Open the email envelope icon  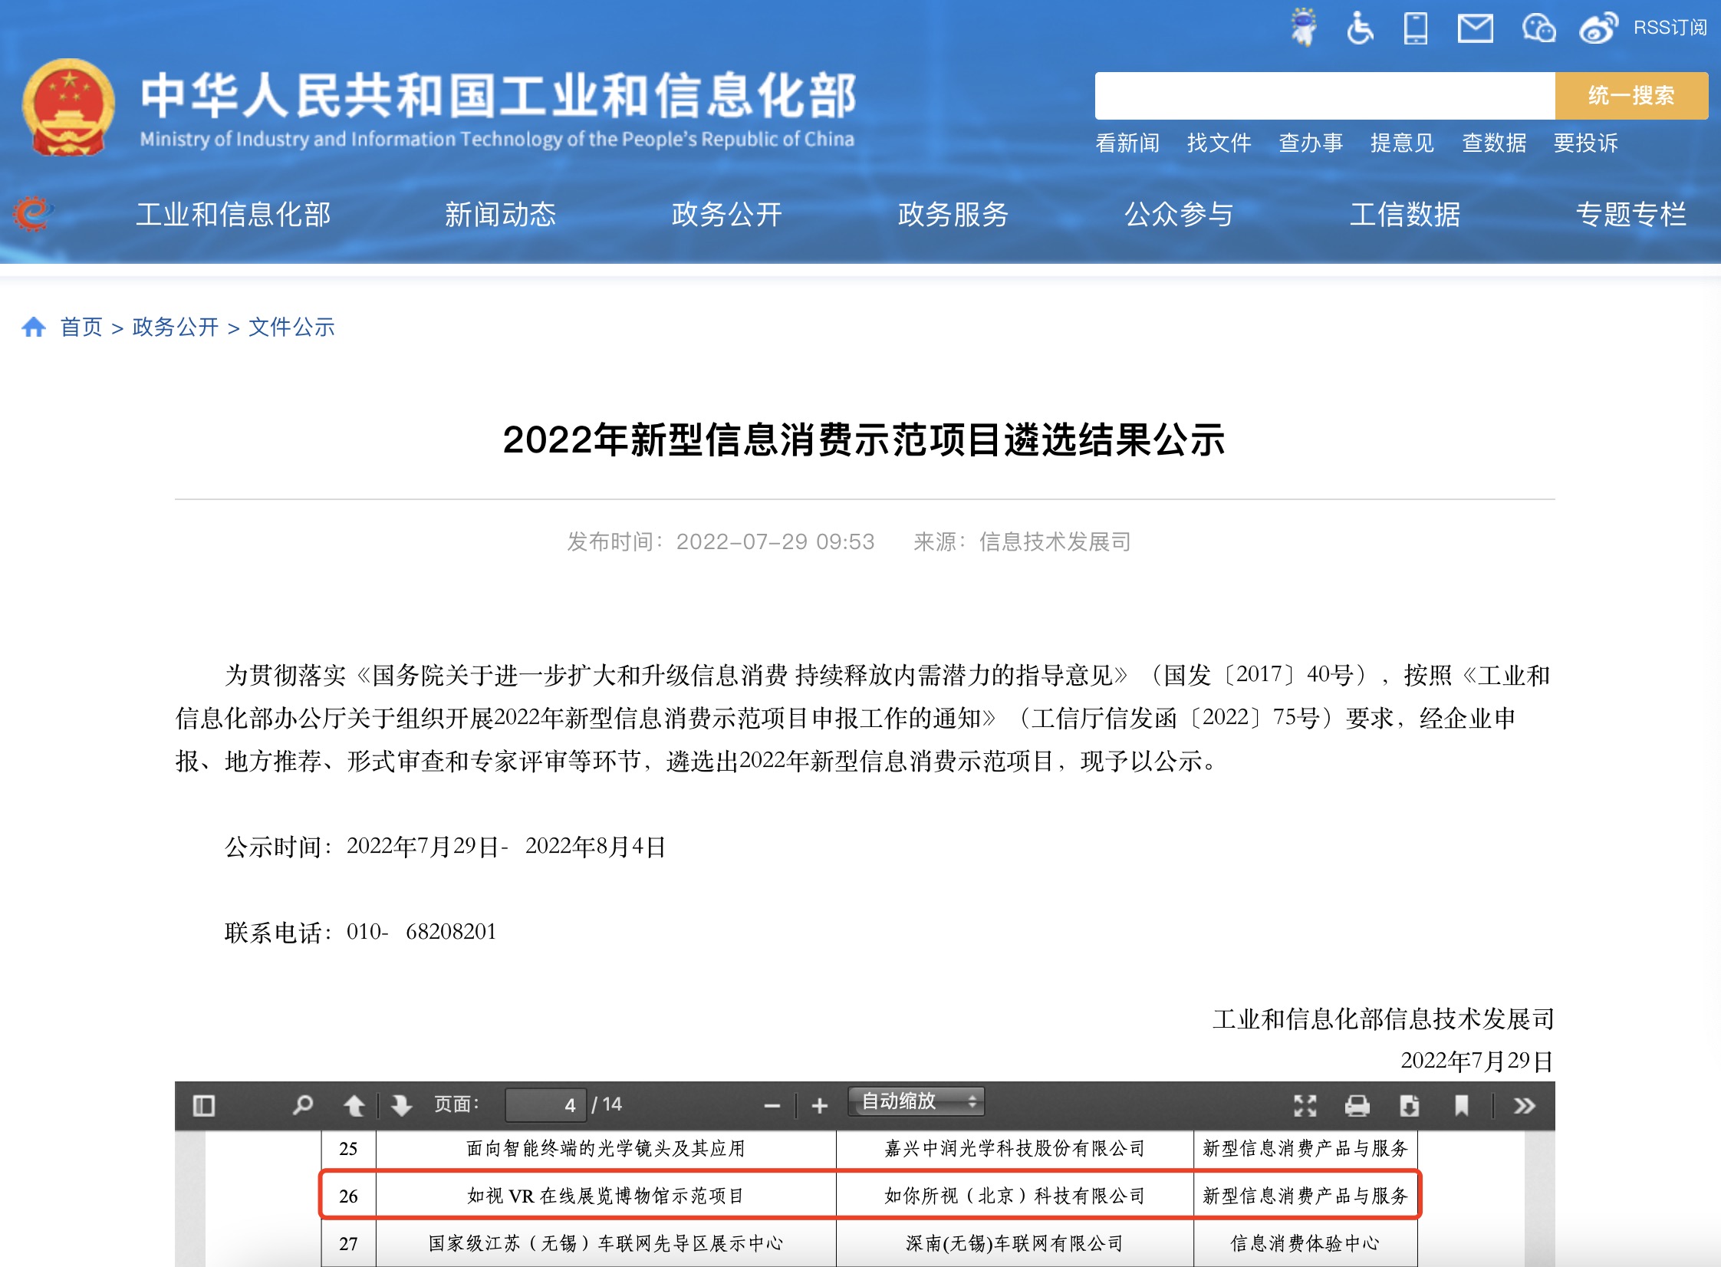click(x=1475, y=28)
